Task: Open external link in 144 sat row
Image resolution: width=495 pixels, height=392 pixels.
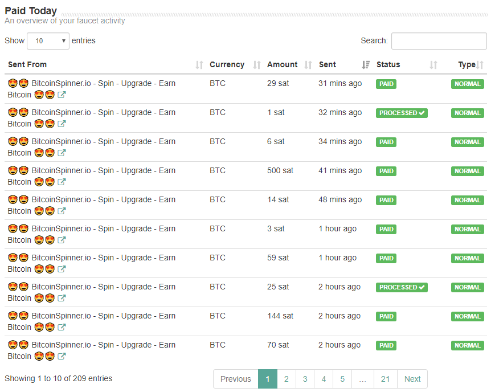Action: 62,327
